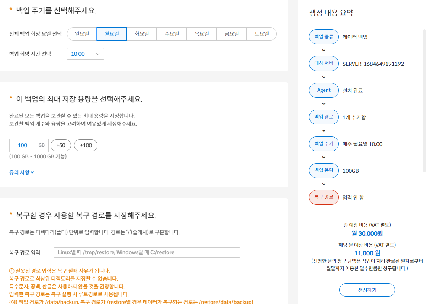Image resolution: width=427 pixels, height=304 pixels.
Task: Click the 11,000 원 monthly estimate
Action: coord(367,253)
